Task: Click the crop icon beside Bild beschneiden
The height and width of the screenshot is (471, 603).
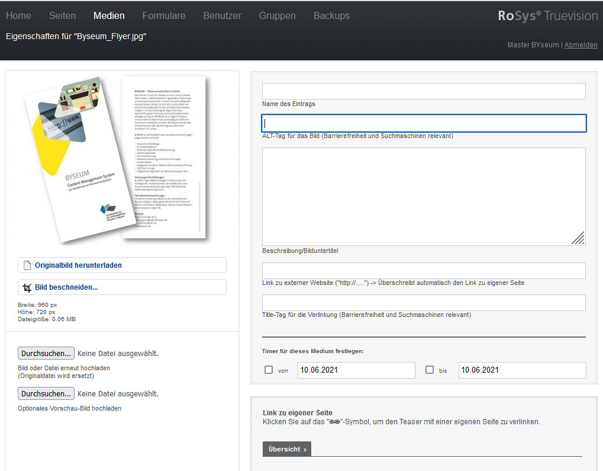Action: click(27, 287)
